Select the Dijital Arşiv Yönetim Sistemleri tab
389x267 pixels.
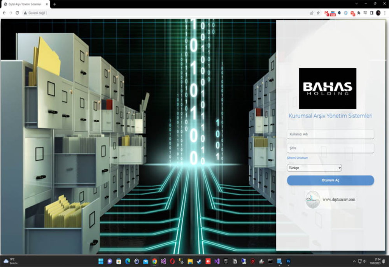pos(25,4)
